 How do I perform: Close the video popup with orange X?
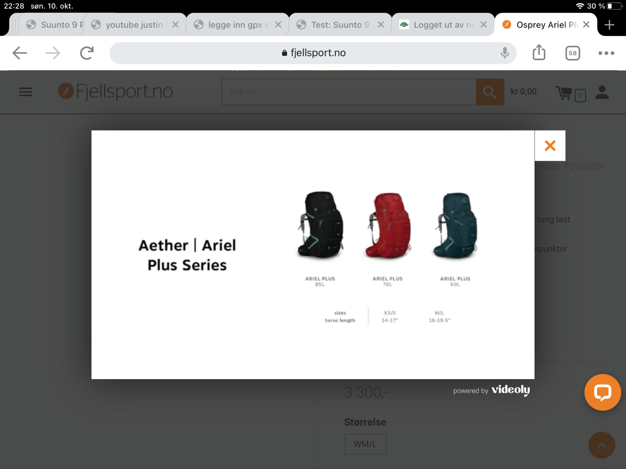coord(550,146)
